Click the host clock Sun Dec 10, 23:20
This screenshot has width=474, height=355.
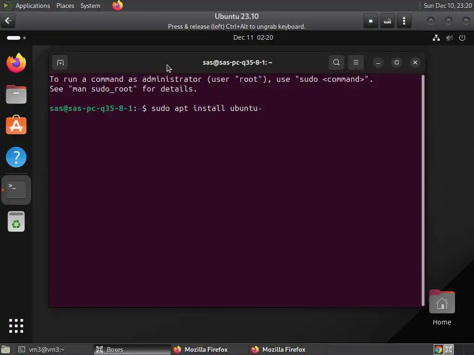(448, 6)
